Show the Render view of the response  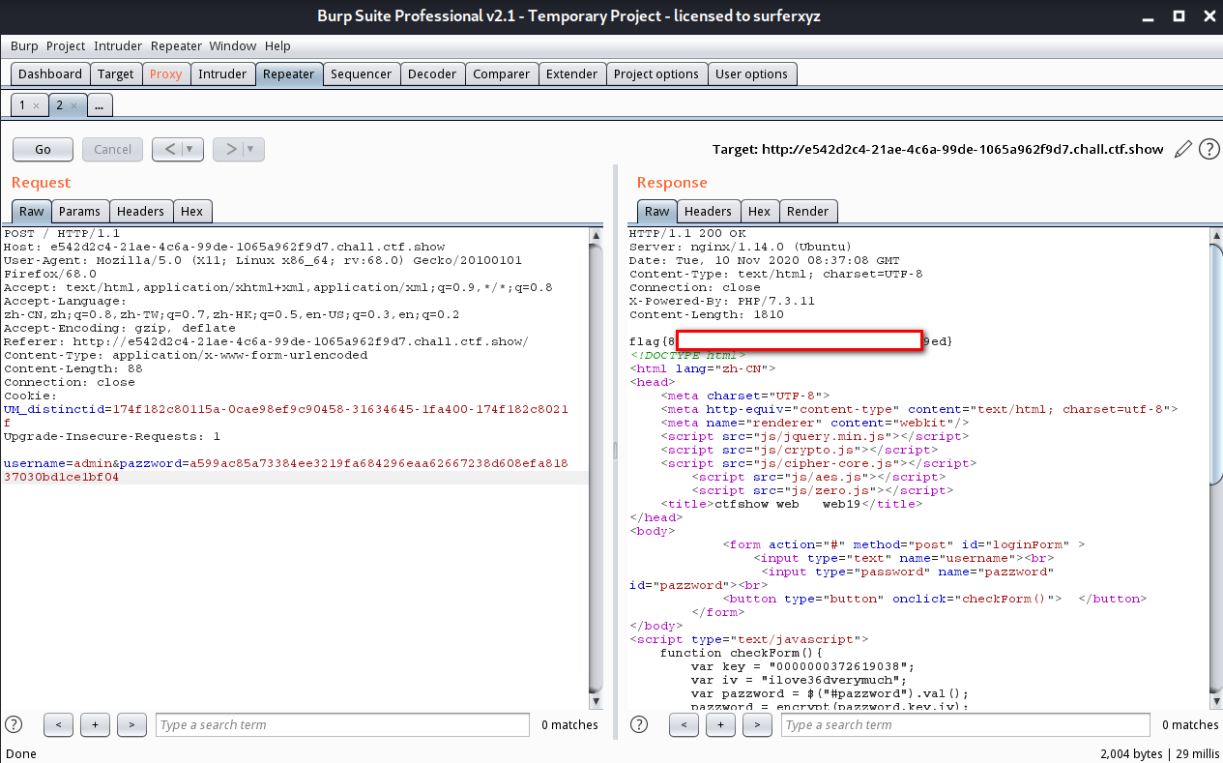[807, 212]
